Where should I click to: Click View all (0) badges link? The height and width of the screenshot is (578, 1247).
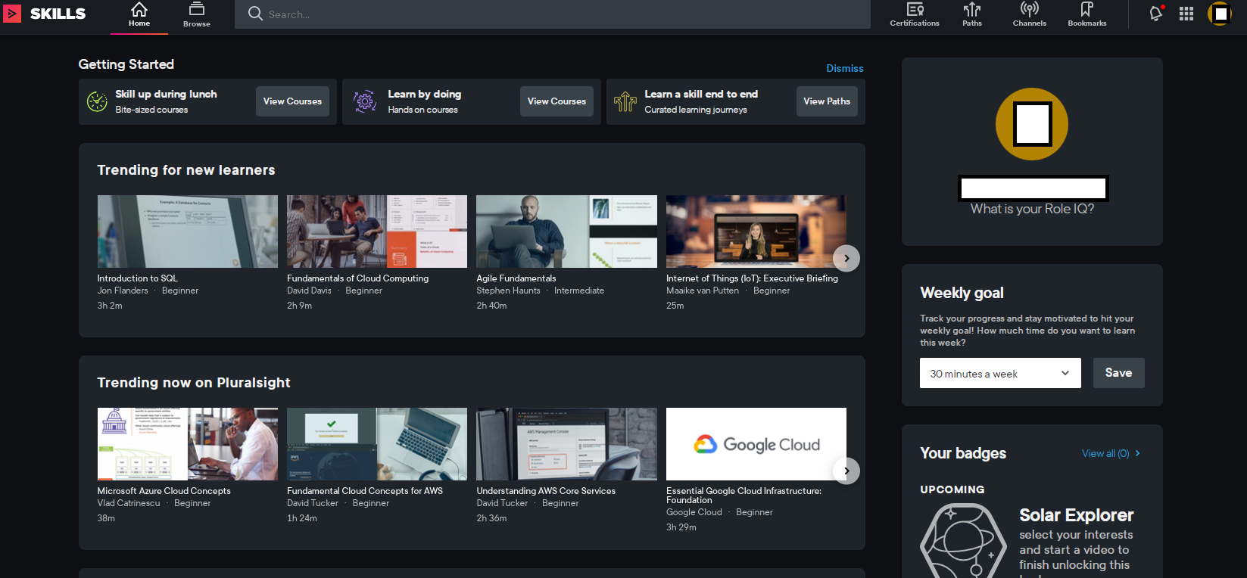coord(1111,453)
